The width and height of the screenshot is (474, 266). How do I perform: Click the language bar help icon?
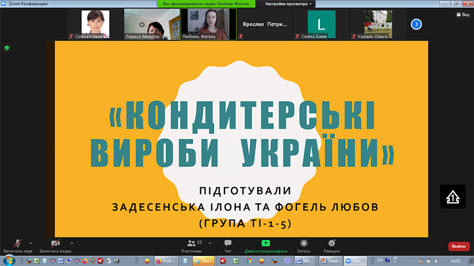[x=387, y=260]
